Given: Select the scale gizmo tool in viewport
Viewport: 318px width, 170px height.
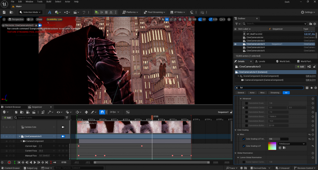Looking at the screenshot, I should coord(175,20).
